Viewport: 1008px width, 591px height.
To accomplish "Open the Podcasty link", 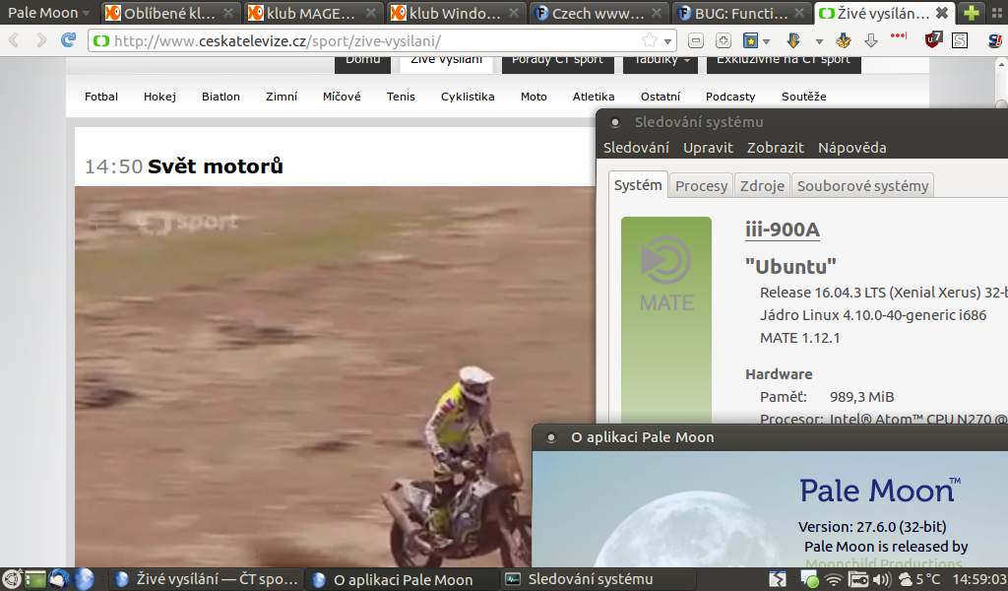I will (730, 97).
